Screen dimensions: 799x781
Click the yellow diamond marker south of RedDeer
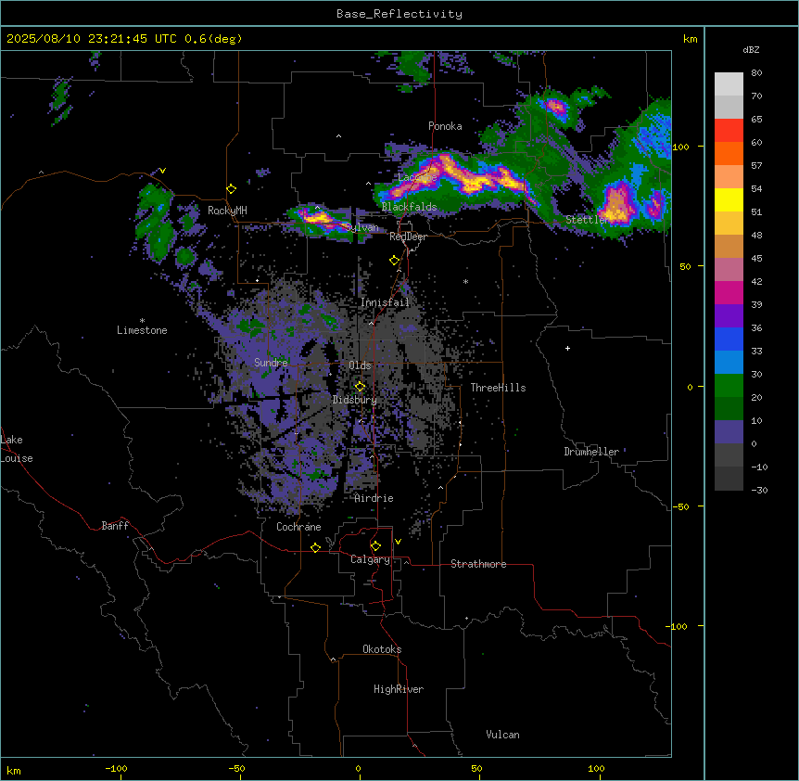point(394,261)
